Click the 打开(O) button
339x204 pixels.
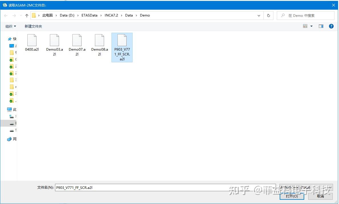click(292, 196)
